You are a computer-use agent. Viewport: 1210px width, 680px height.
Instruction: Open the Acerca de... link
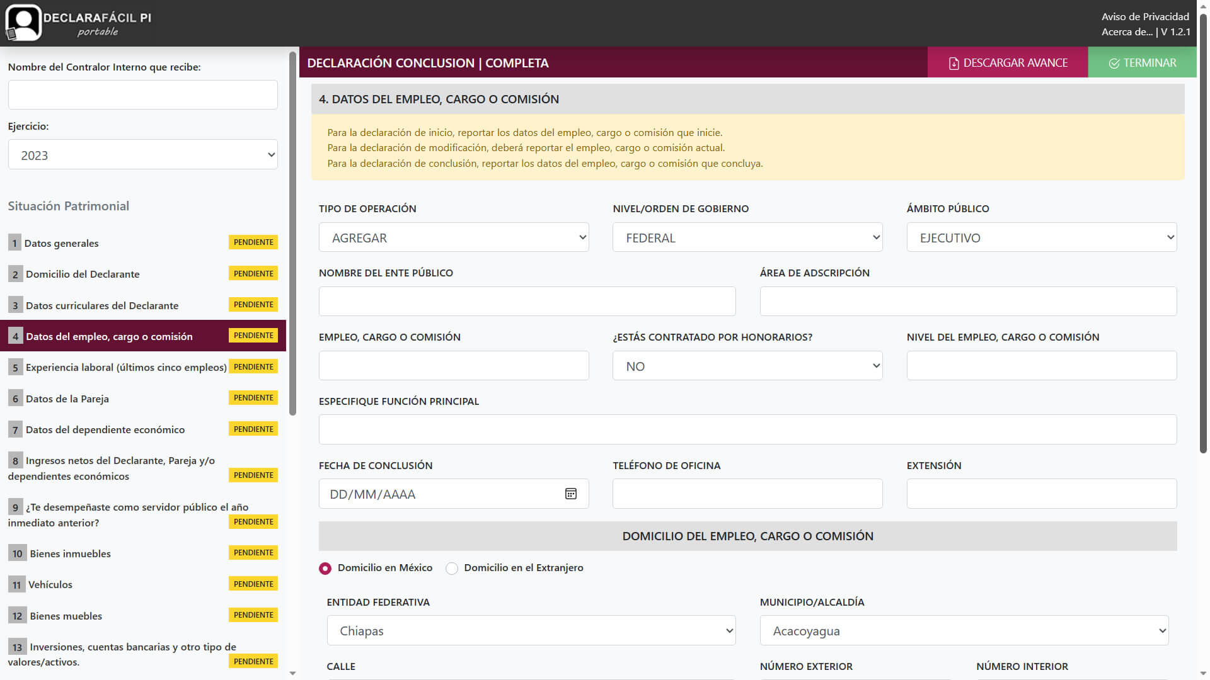tap(1127, 31)
